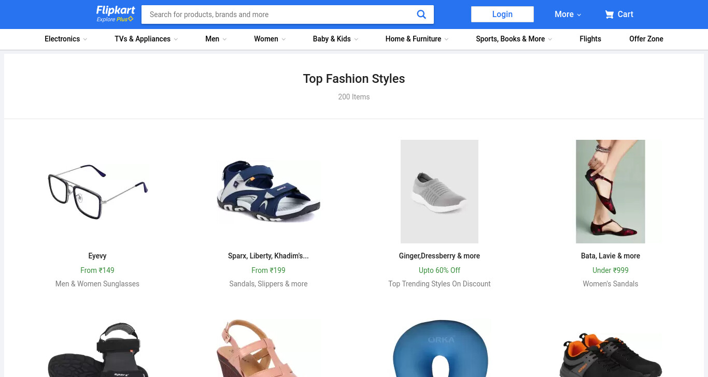Expand the TVs & Appliances menu
The height and width of the screenshot is (377, 708).
[x=146, y=39]
